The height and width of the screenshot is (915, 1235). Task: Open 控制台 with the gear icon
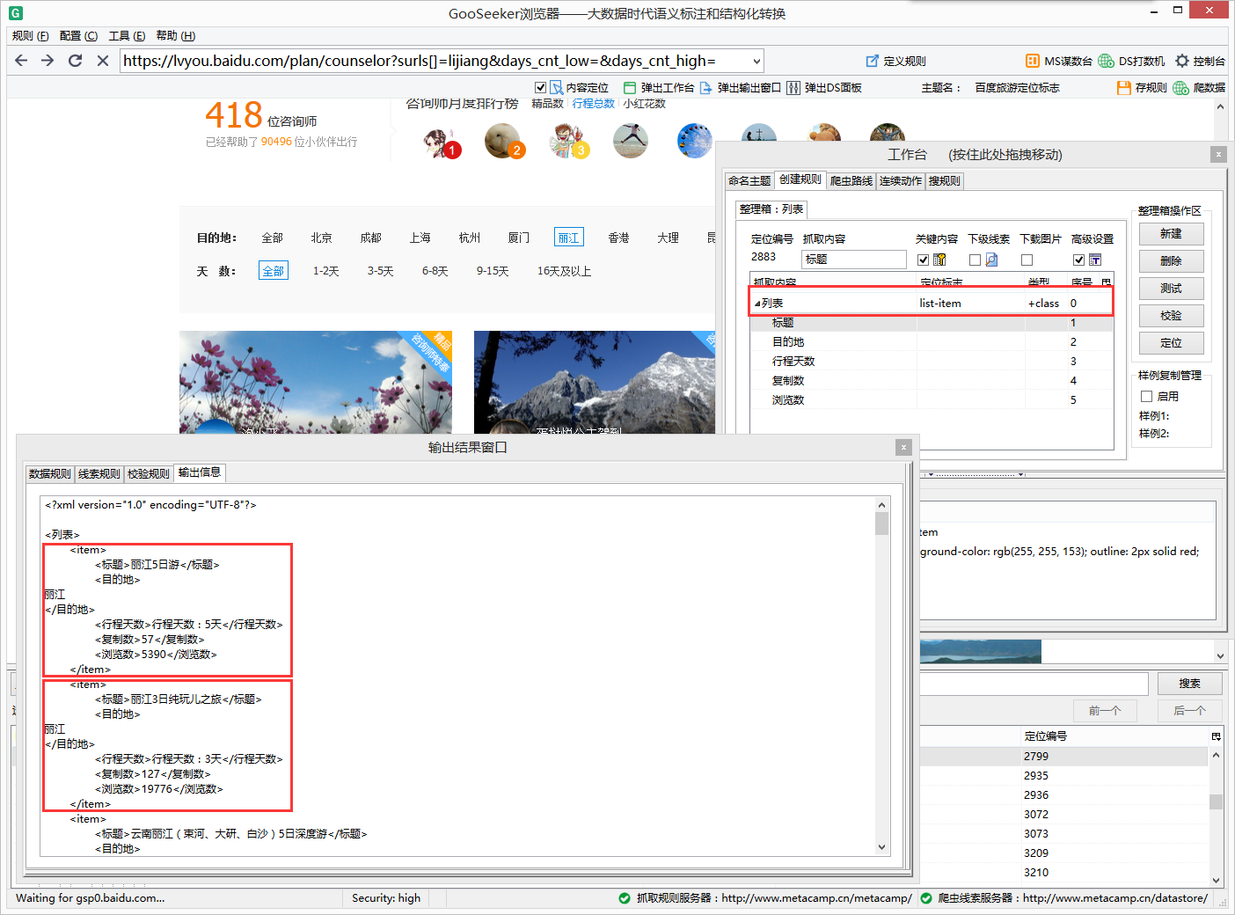tap(1200, 62)
